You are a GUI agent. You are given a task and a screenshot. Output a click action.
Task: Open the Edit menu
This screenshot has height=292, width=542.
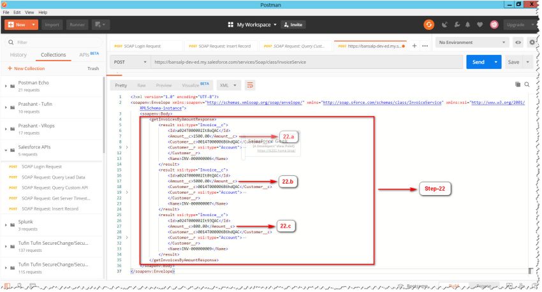(x=17, y=12)
